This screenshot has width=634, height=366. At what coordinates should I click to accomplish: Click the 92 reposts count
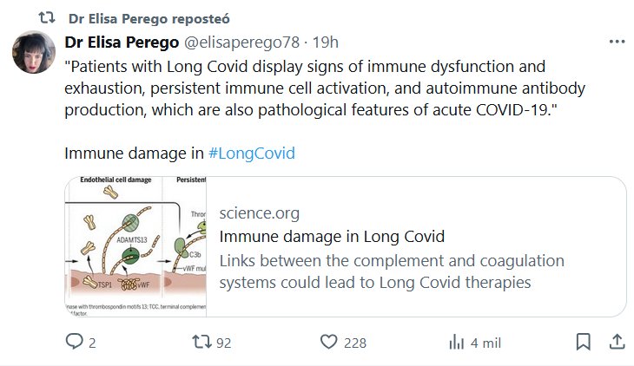point(224,343)
